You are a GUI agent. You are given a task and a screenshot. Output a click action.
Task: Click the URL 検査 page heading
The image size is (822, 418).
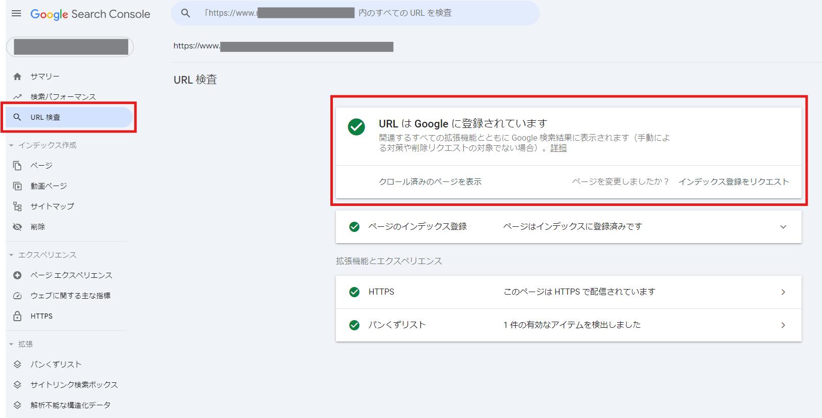195,80
